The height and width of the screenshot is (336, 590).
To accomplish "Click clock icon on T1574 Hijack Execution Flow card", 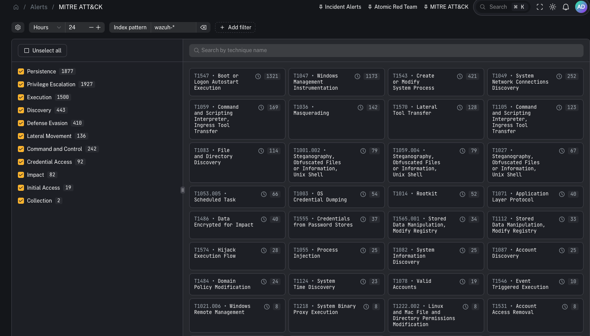I will [264, 250].
